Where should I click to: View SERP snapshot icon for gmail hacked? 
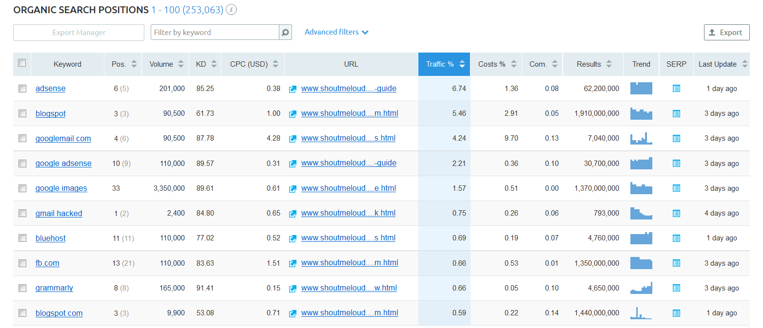[676, 213]
